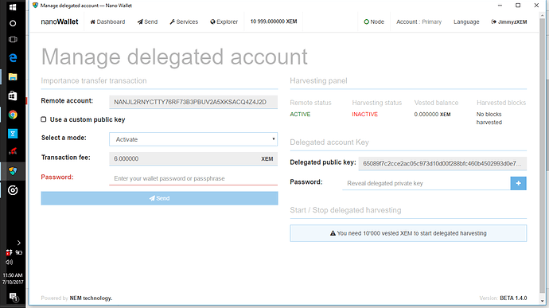Screen dimensions: 549x308
Task: Open the Action Center notification icon
Action: (x=14, y=298)
